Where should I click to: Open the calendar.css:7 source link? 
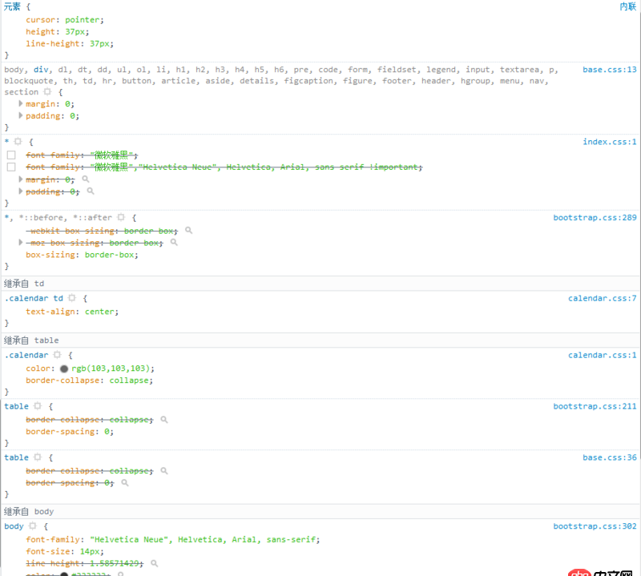coord(603,298)
